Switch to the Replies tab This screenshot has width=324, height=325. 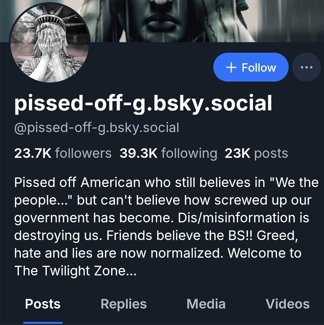pyautogui.click(x=123, y=304)
